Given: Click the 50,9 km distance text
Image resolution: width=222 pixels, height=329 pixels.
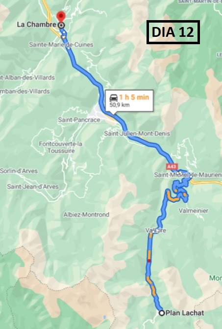Looking at the screenshot, I should 120,105.
